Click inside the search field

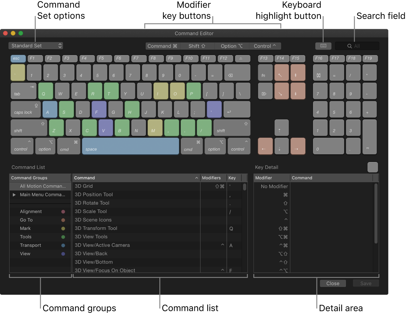(x=357, y=46)
